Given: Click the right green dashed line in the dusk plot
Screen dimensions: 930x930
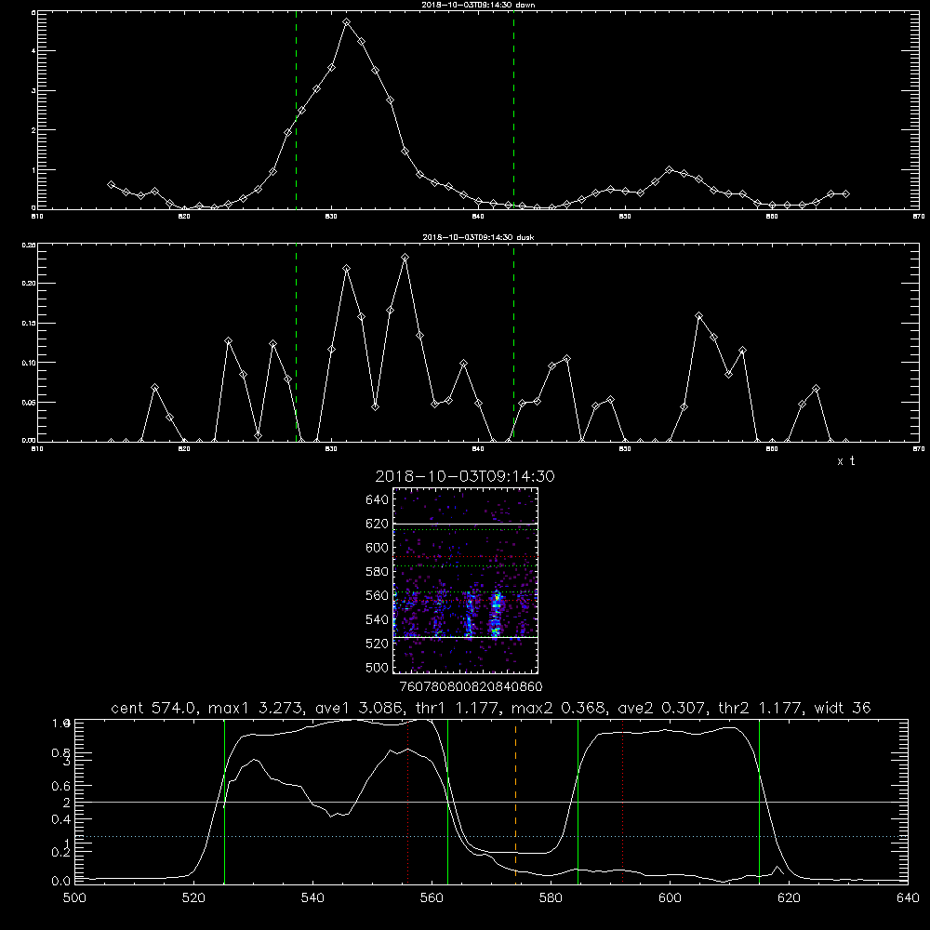Looking at the screenshot, I should coord(513,343).
